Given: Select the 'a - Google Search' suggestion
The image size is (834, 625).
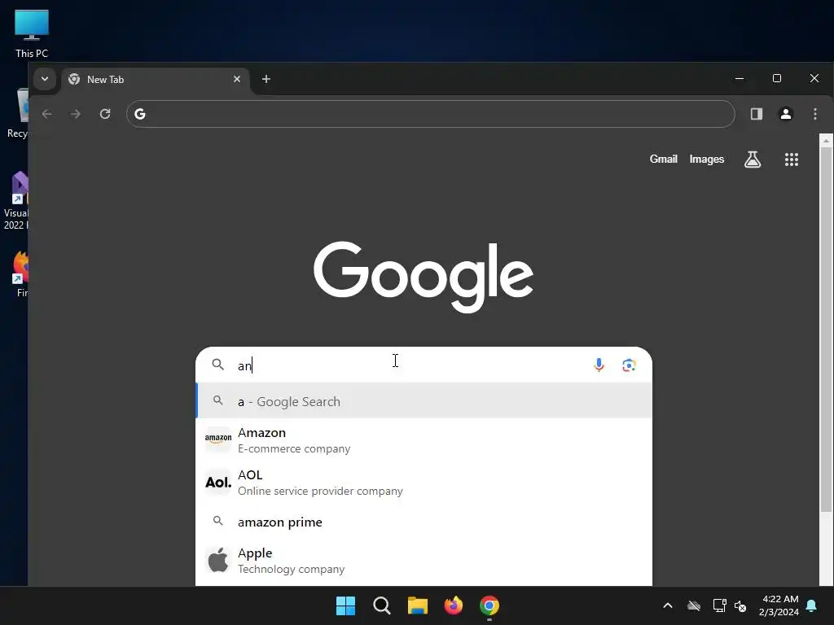Looking at the screenshot, I should tap(424, 401).
